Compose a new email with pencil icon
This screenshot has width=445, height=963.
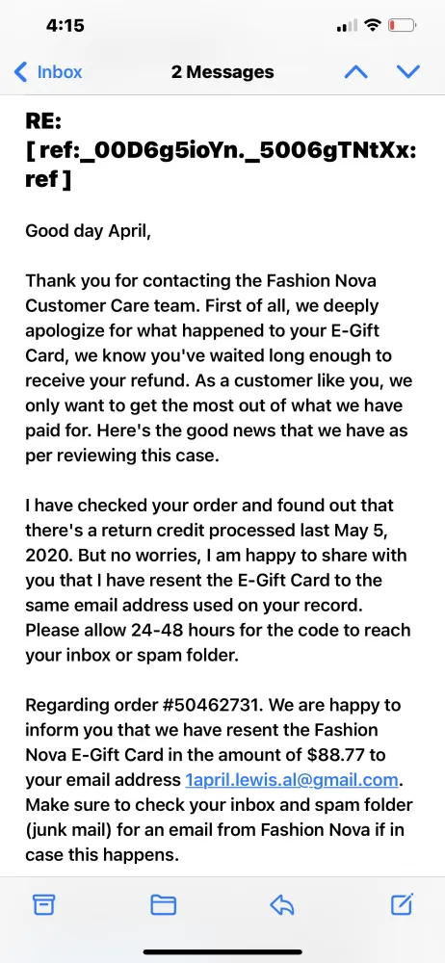point(402,903)
